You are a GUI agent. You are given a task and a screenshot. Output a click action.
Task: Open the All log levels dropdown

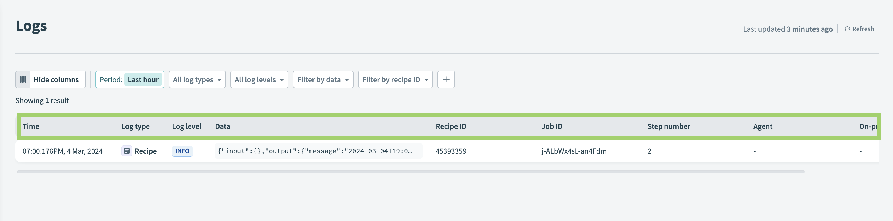click(x=259, y=79)
